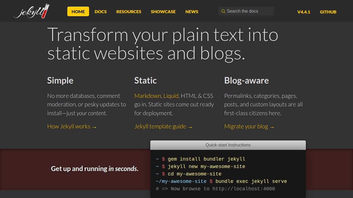Click the 'Blog-aware' heading

[x=246, y=81]
